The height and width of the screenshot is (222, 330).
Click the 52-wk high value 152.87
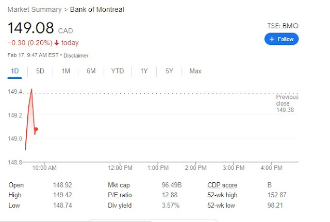277,195
